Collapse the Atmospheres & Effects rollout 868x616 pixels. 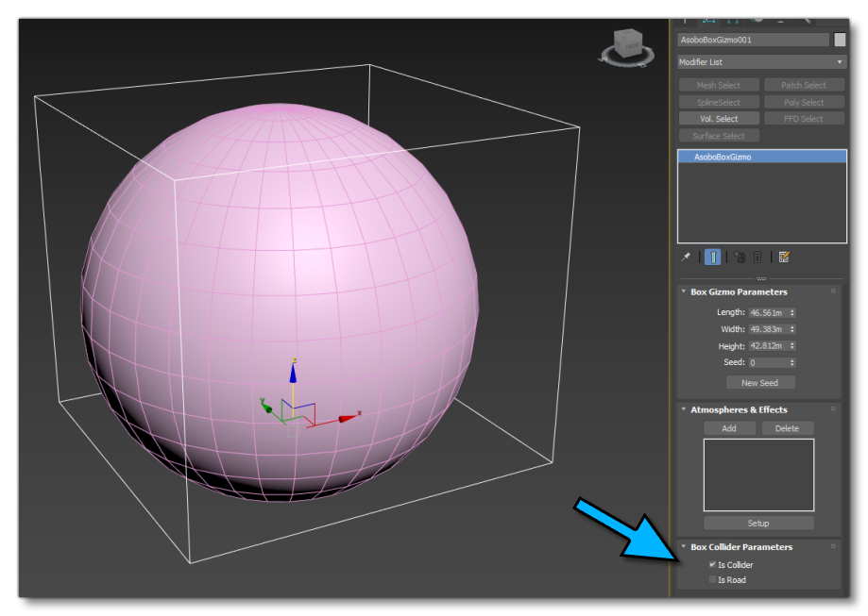point(682,409)
